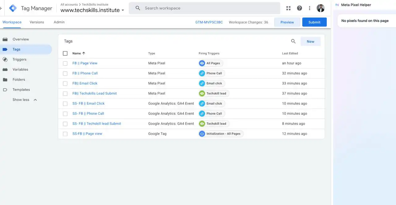The height and width of the screenshot is (205, 396).
Task: Collapse sidebar with Show less chevron
Action: pyautogui.click(x=35, y=100)
